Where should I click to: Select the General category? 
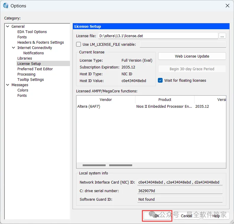pyautogui.click(x=18, y=27)
